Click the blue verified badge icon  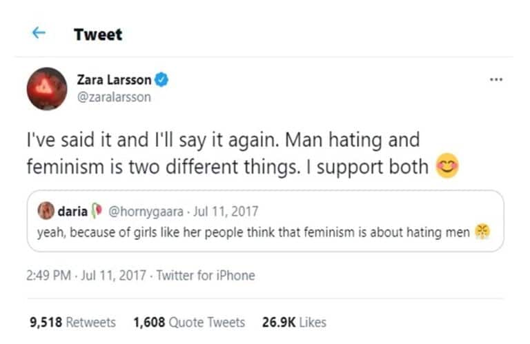[162, 81]
